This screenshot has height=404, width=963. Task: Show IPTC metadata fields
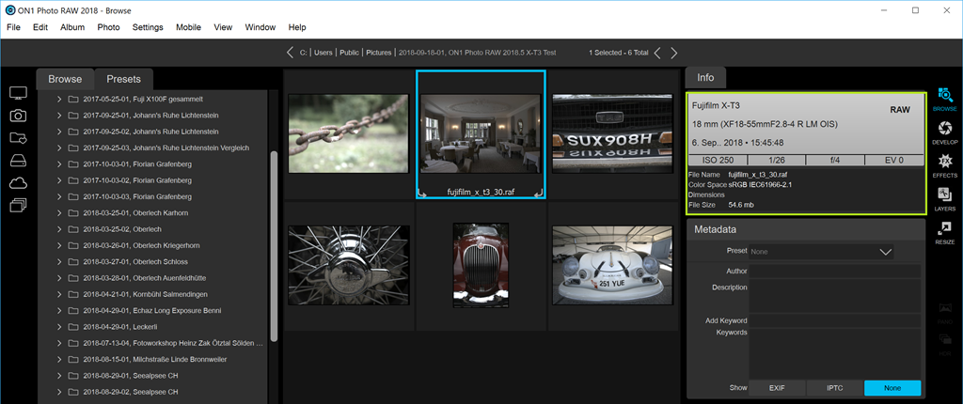835,388
